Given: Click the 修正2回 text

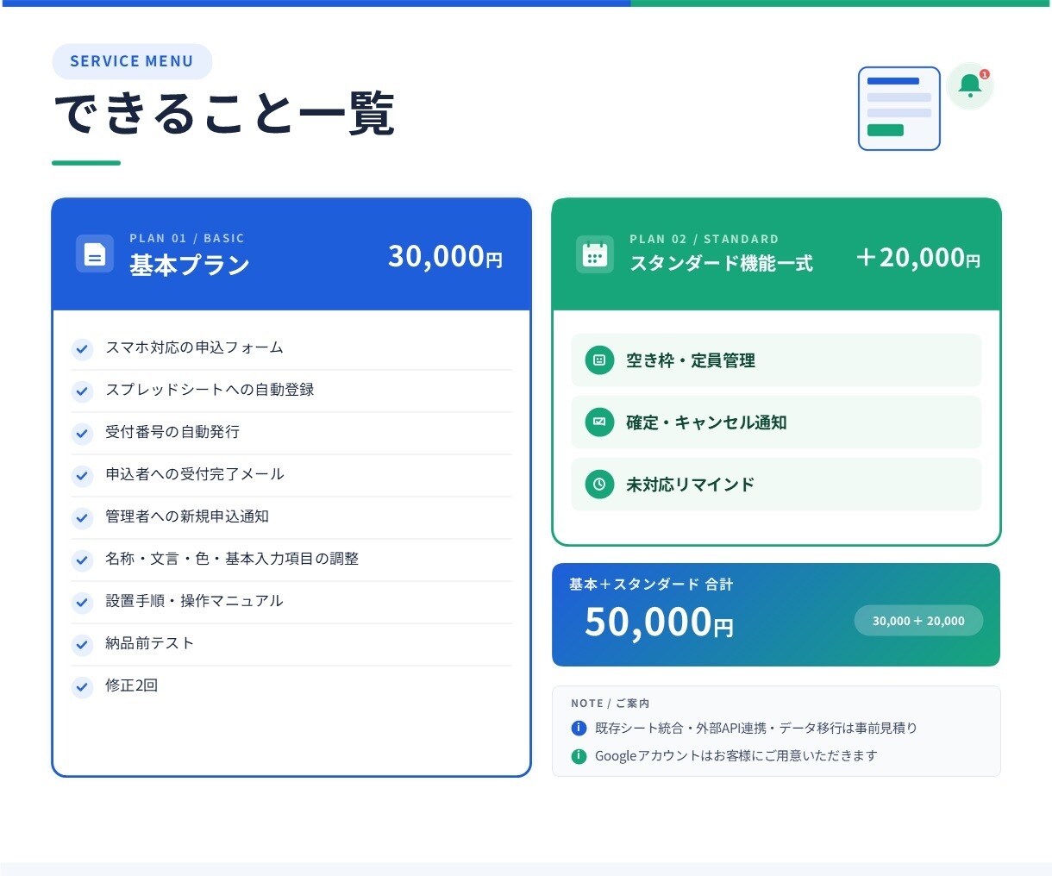Looking at the screenshot, I should point(132,685).
